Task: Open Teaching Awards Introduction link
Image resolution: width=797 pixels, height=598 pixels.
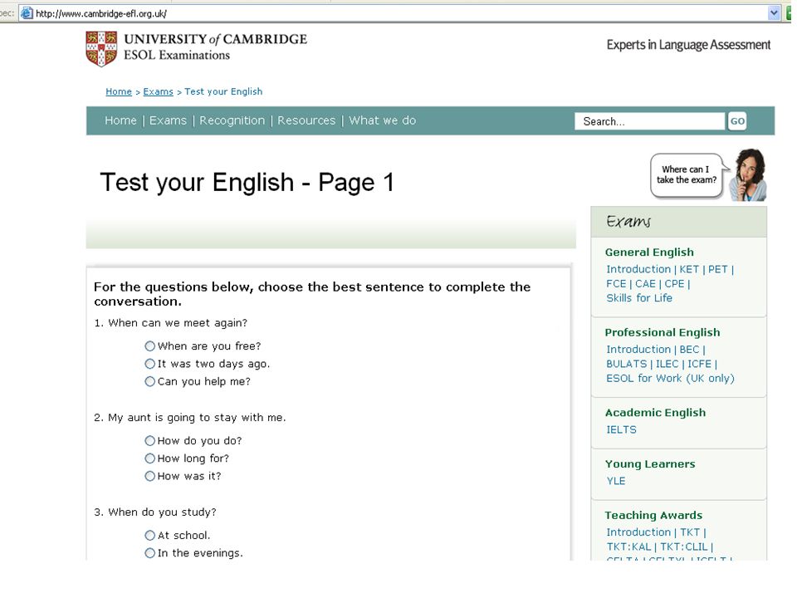Action: tap(638, 532)
